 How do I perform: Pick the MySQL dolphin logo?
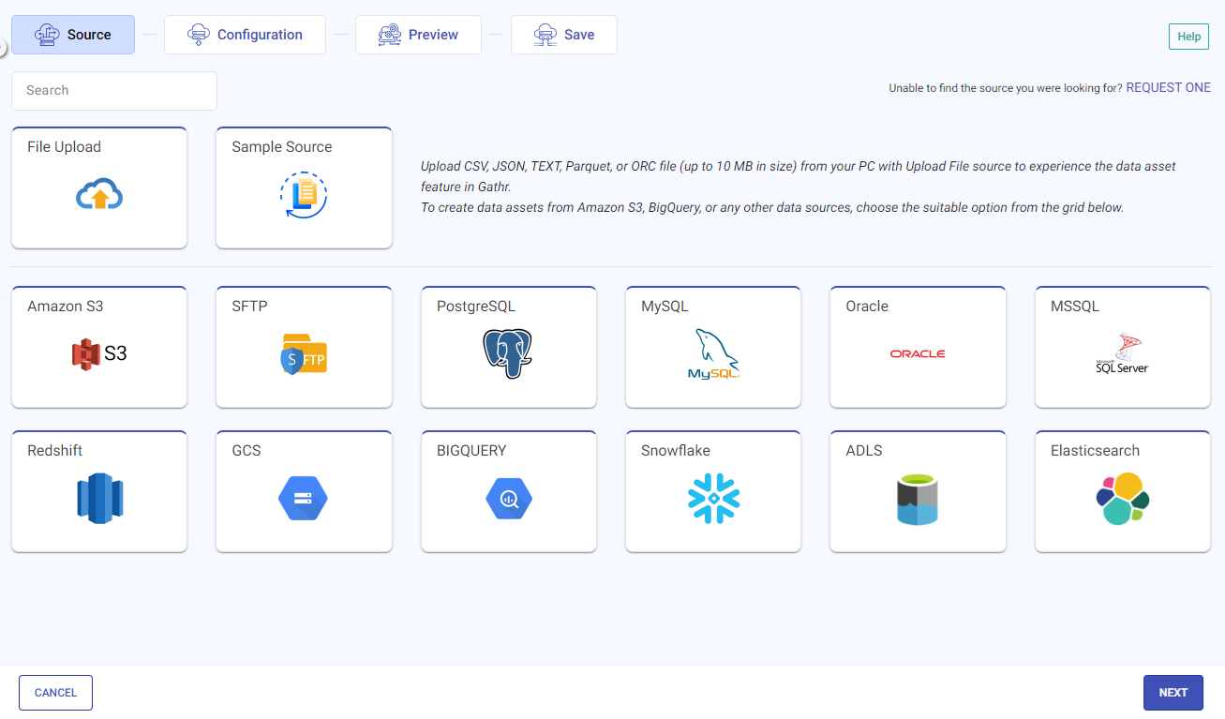coord(712,353)
